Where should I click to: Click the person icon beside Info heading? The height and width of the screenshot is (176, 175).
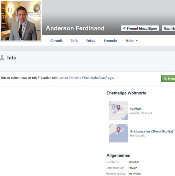[x=2, y=58]
